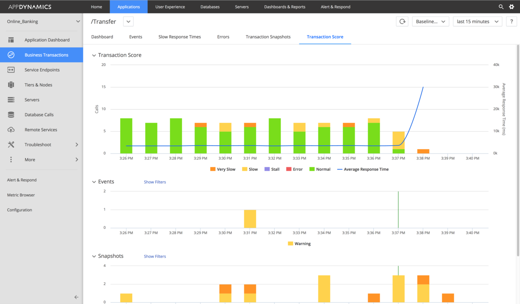Click the 3:38 PM Very Slow bar
The image size is (520, 304).
point(423,151)
